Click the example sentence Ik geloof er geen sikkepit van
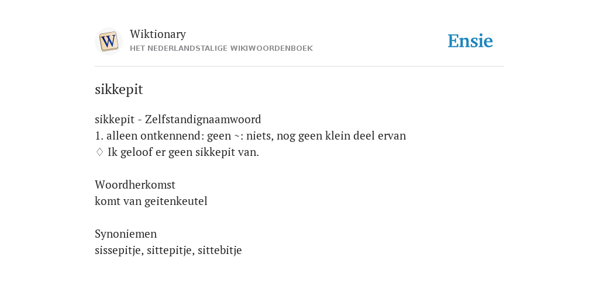This screenshot has width=599, height=299. coord(183,152)
